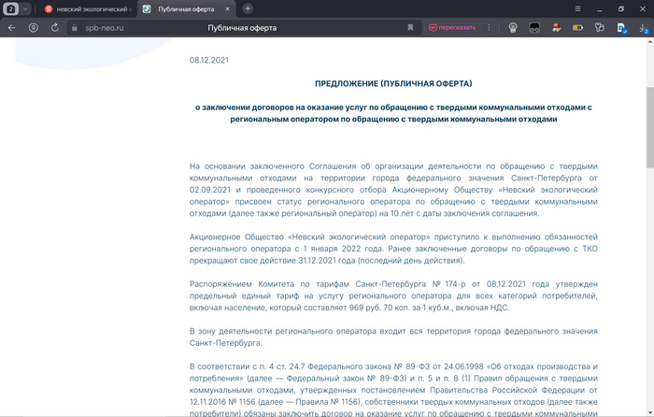Click paragraph starting 'На основании заключенного Соглашения'
This screenshot has width=654, height=417.
393,190
